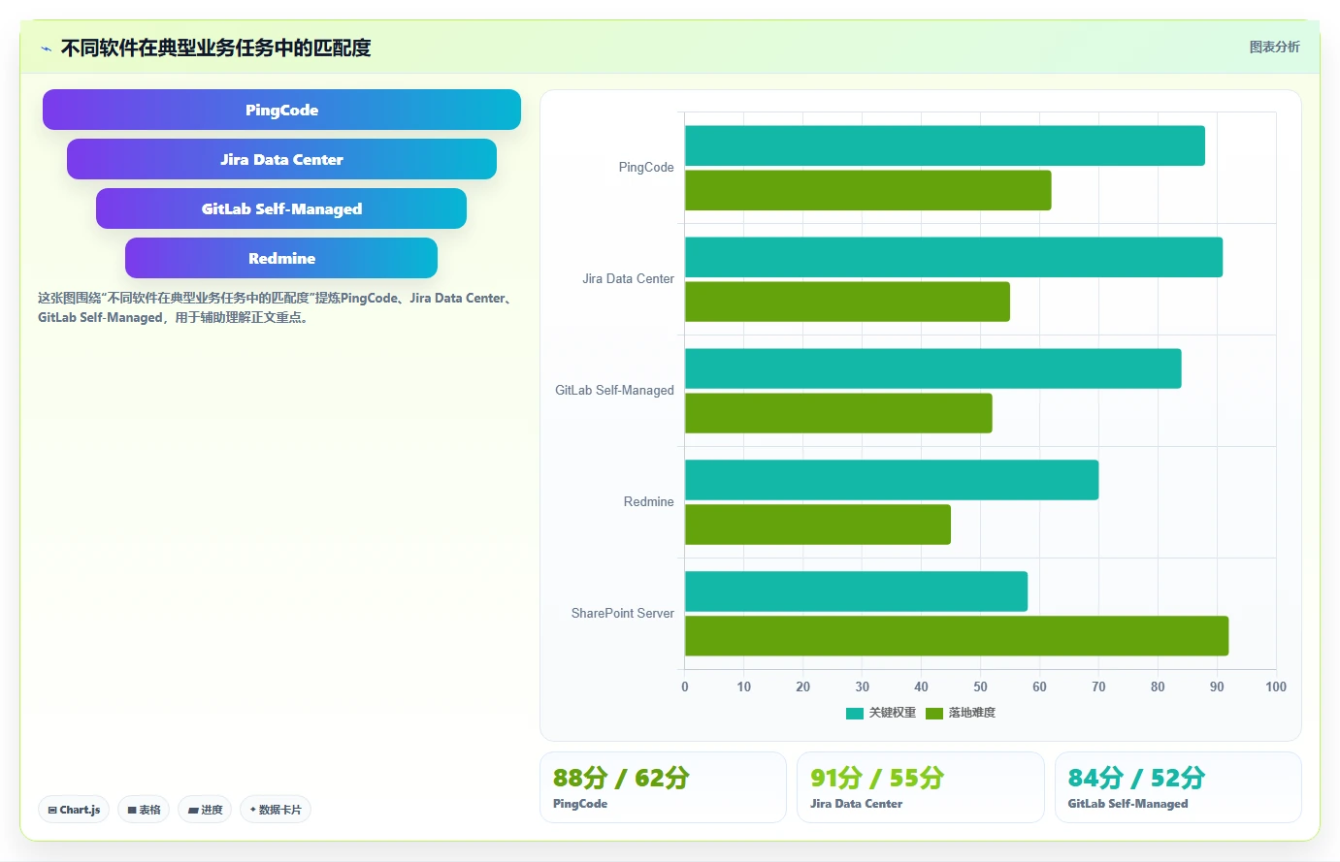Click the teal 关键权重 bar for SharePoint Server
The width and height of the screenshot is (1340, 862).
856,591
